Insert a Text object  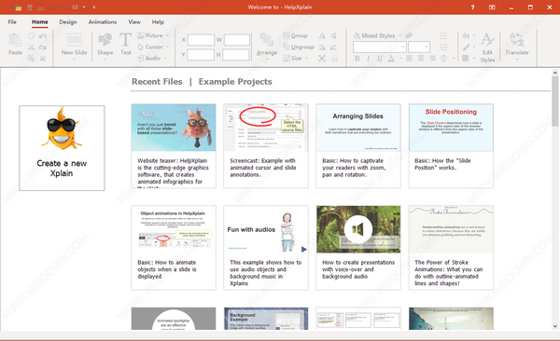(x=125, y=40)
